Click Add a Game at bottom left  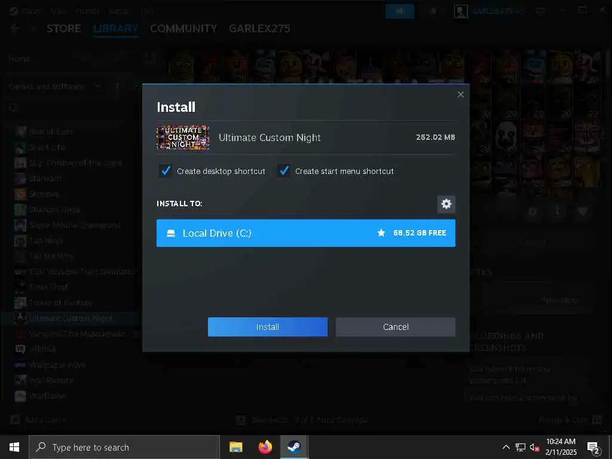[x=38, y=420]
